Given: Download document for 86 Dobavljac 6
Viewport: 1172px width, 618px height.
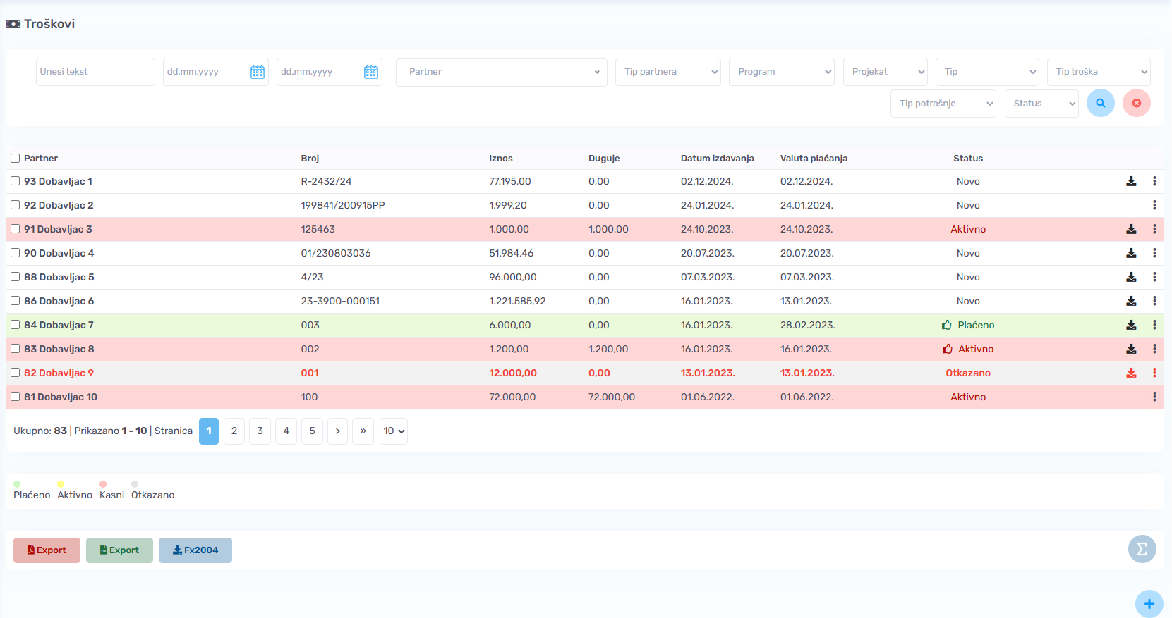Looking at the screenshot, I should click(1131, 301).
